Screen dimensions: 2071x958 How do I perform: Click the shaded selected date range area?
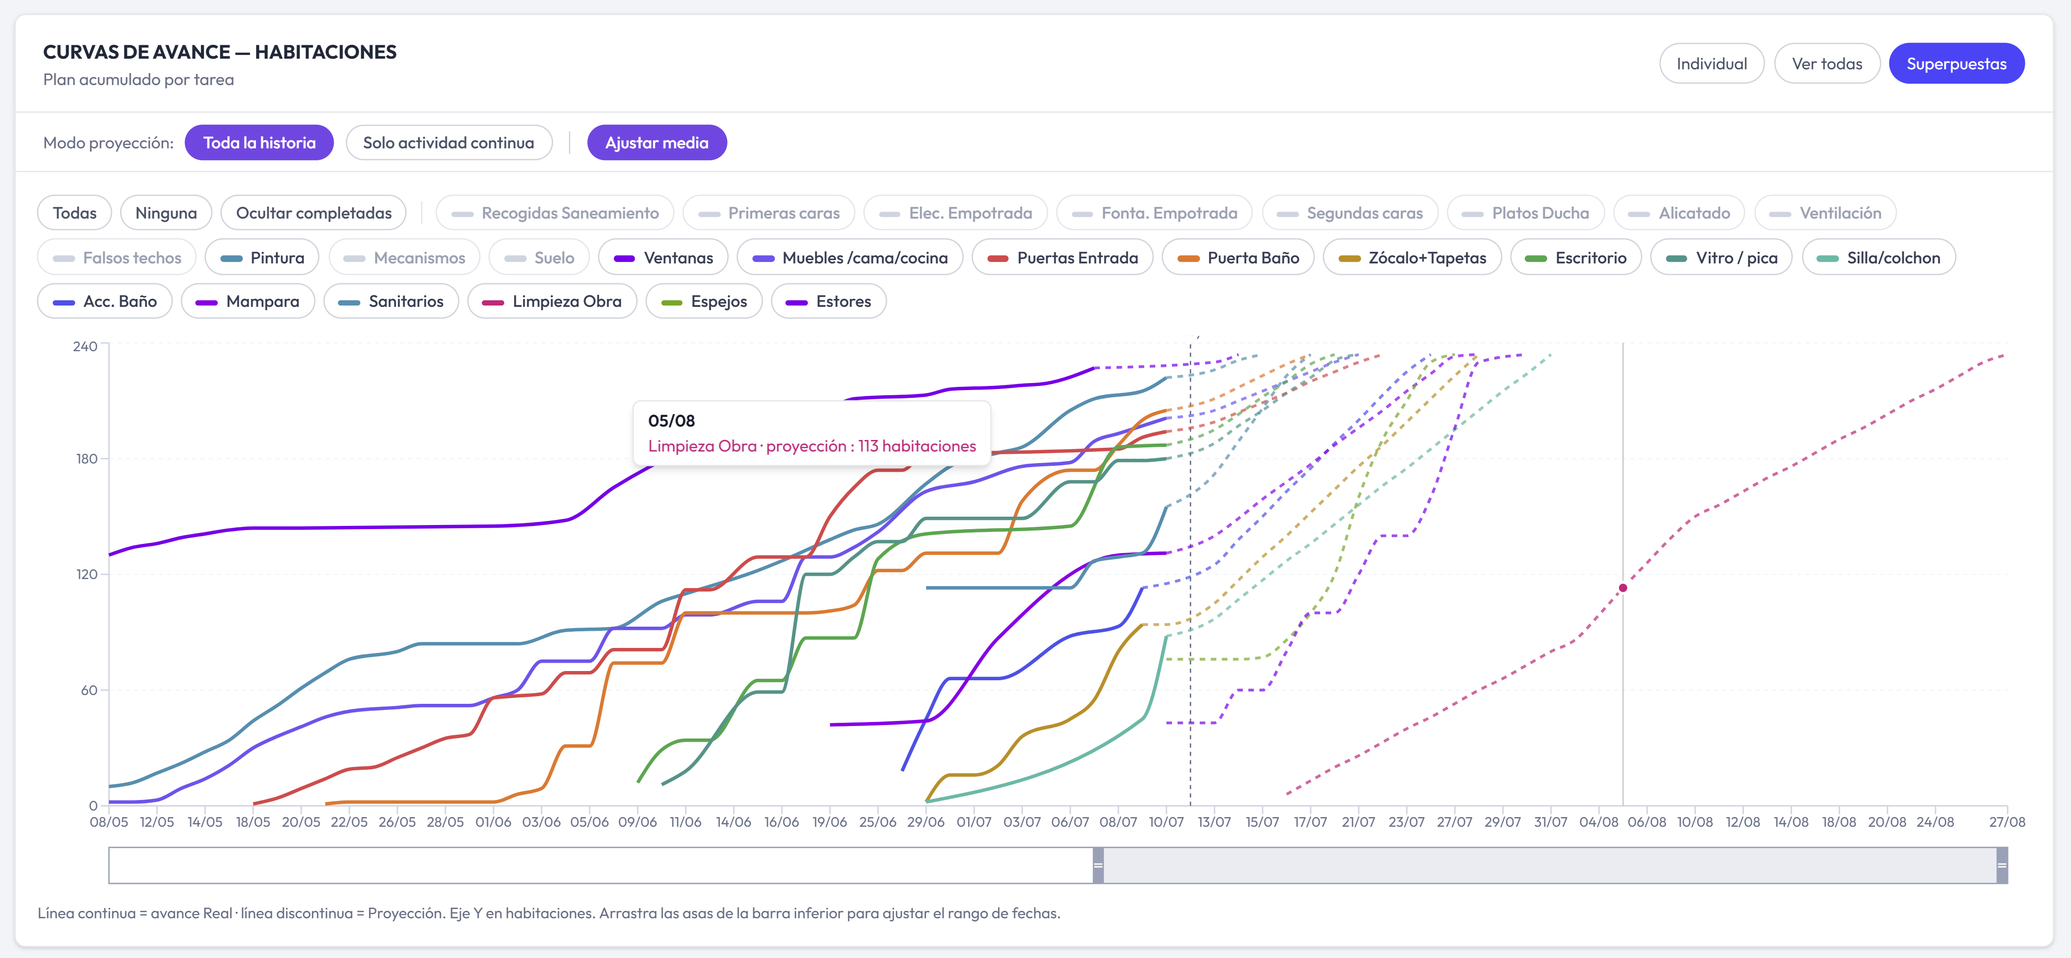point(1550,866)
